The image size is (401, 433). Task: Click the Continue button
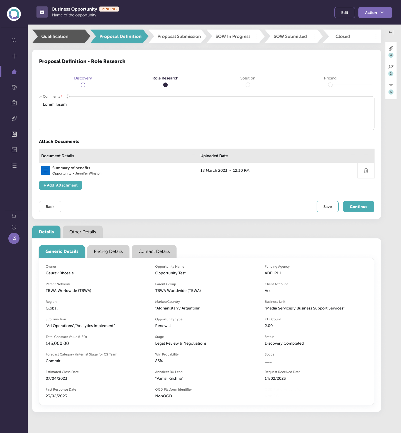(358, 207)
